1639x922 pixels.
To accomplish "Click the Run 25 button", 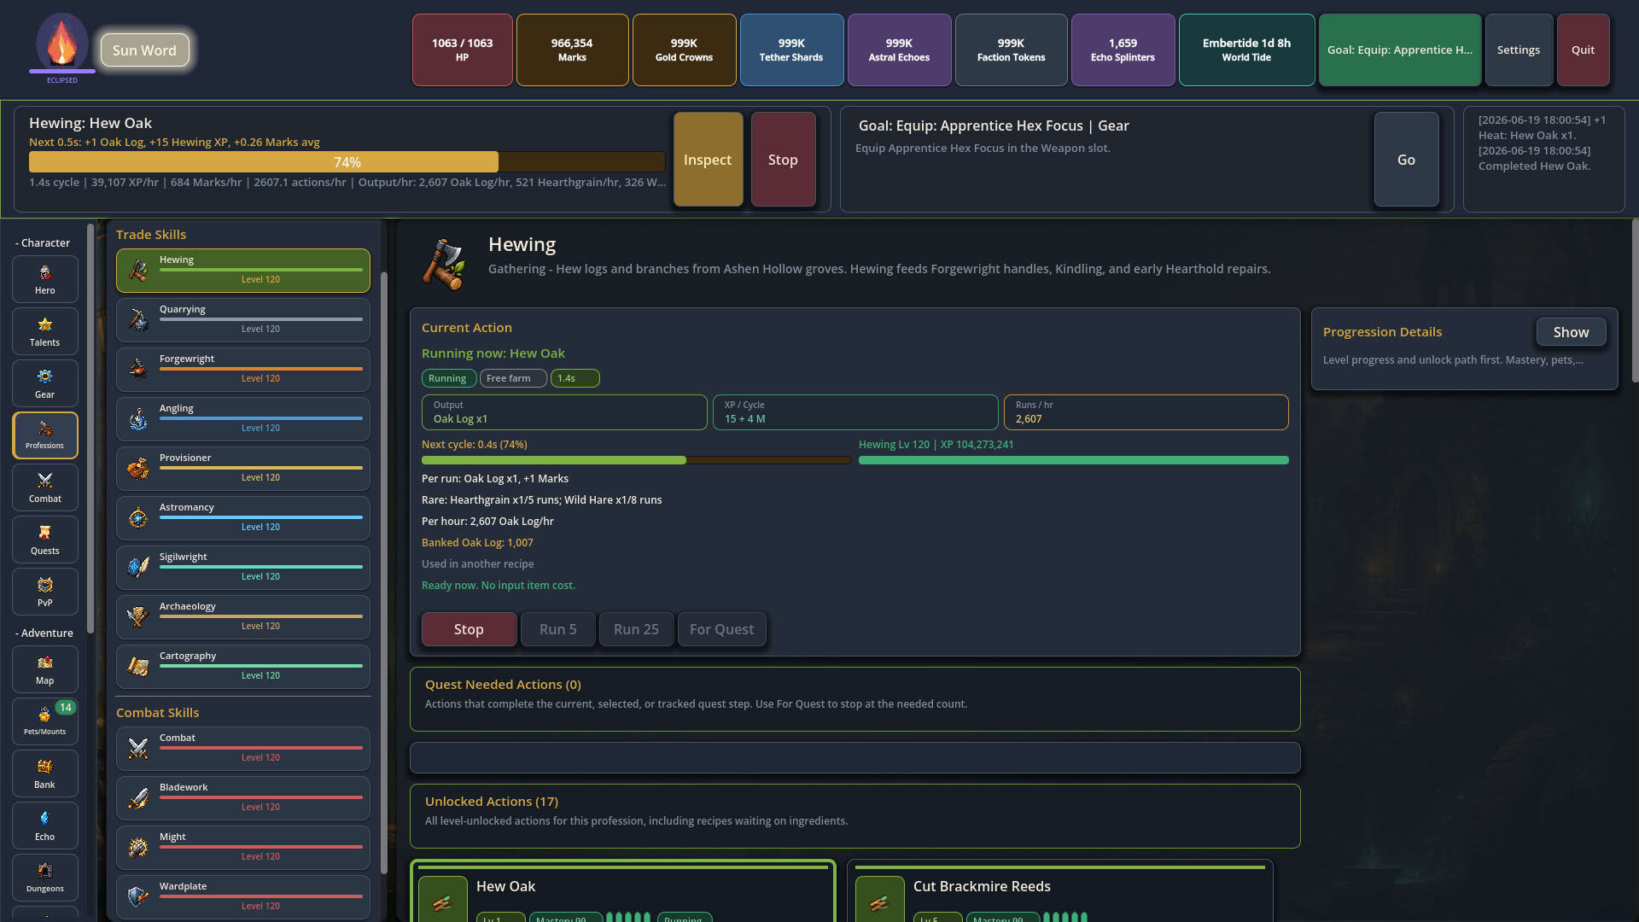I will [636, 629].
